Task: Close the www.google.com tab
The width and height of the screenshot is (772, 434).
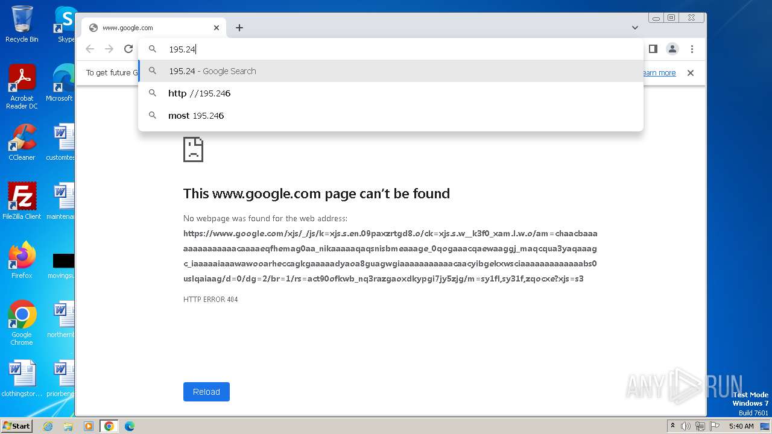Action: [x=217, y=28]
